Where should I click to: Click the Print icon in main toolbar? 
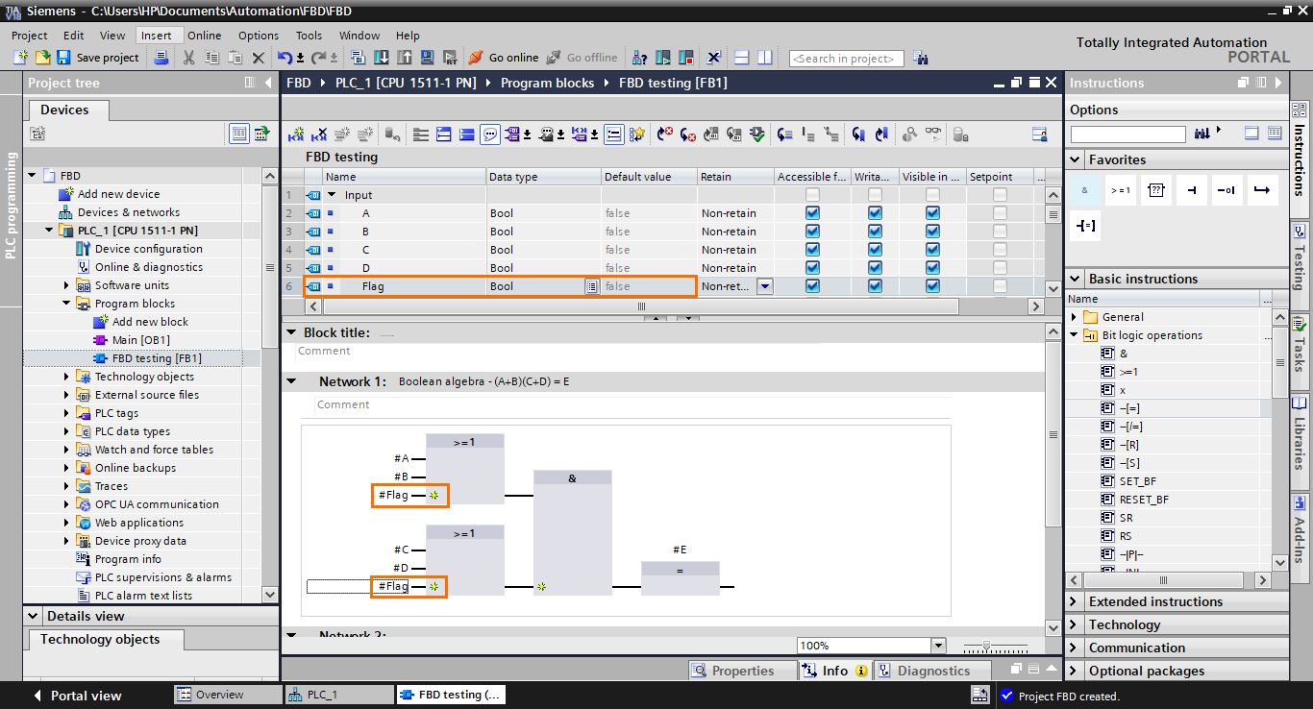point(162,58)
